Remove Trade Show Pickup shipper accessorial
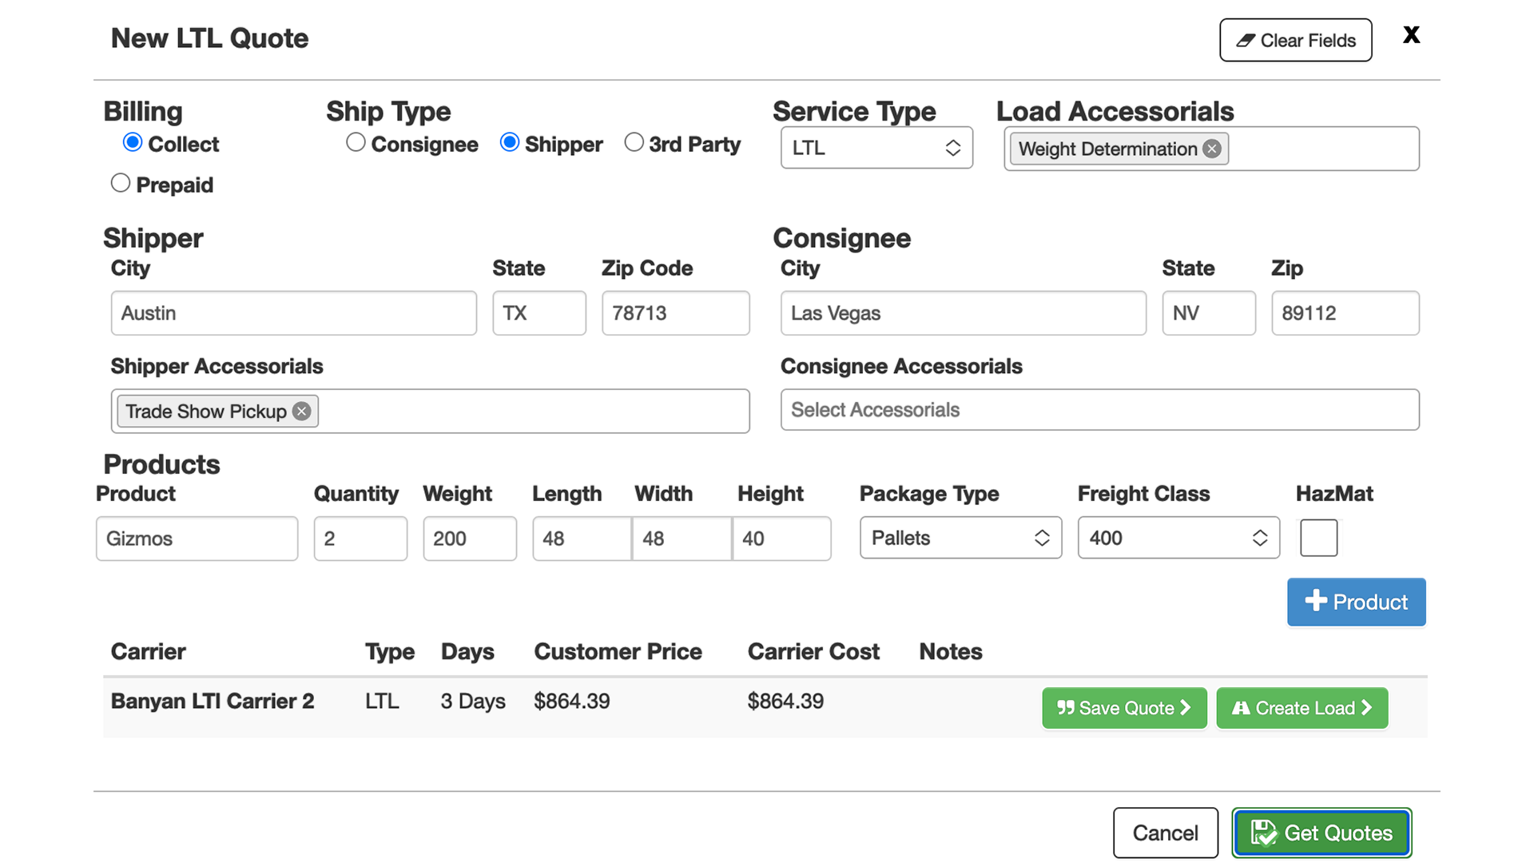The height and width of the screenshot is (863, 1534). pos(302,411)
